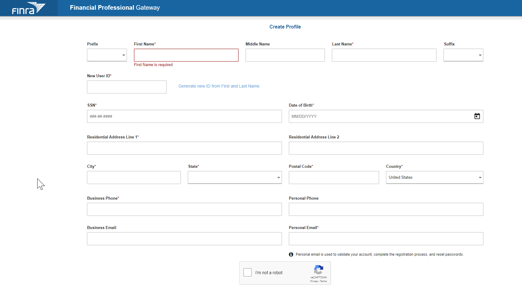Open the State dropdown list
Image resolution: width=522 pixels, height=289 pixels.
click(235, 178)
